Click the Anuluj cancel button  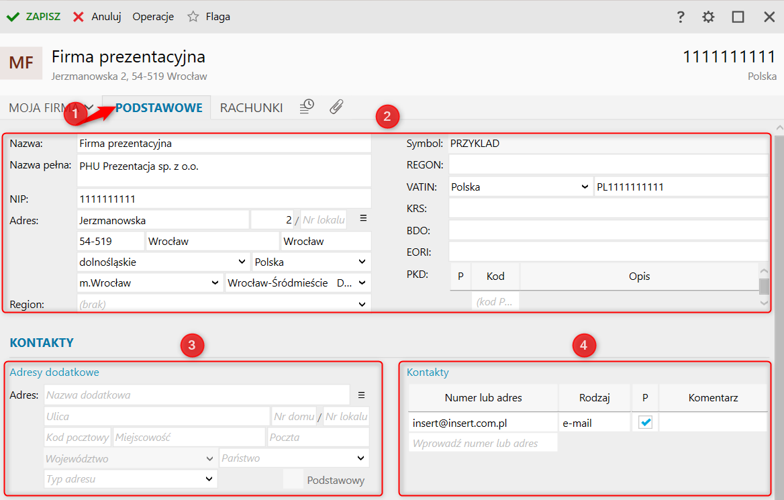pos(97,17)
